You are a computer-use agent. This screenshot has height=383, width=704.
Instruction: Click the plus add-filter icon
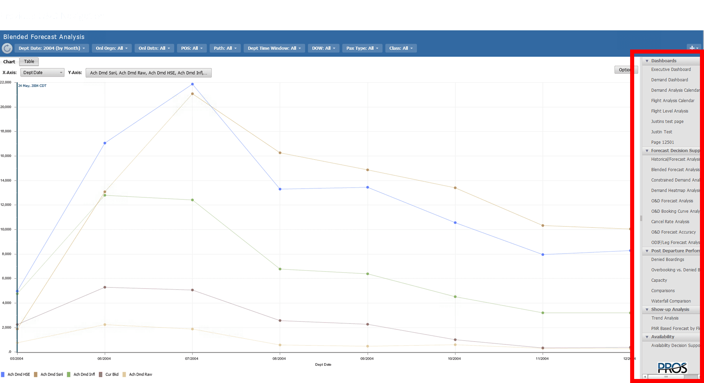click(x=692, y=48)
